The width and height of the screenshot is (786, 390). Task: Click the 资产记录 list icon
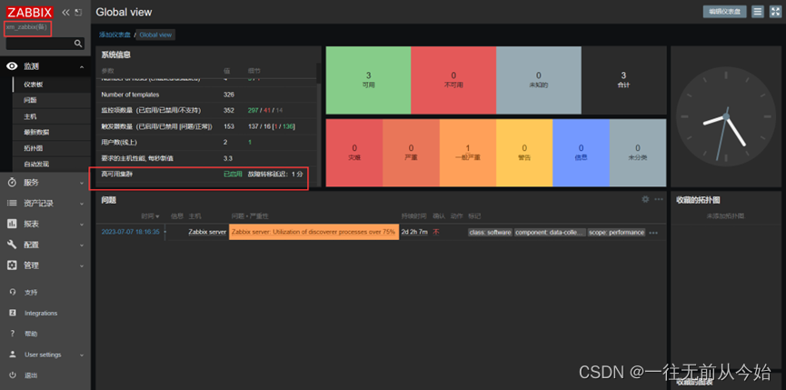[13, 203]
